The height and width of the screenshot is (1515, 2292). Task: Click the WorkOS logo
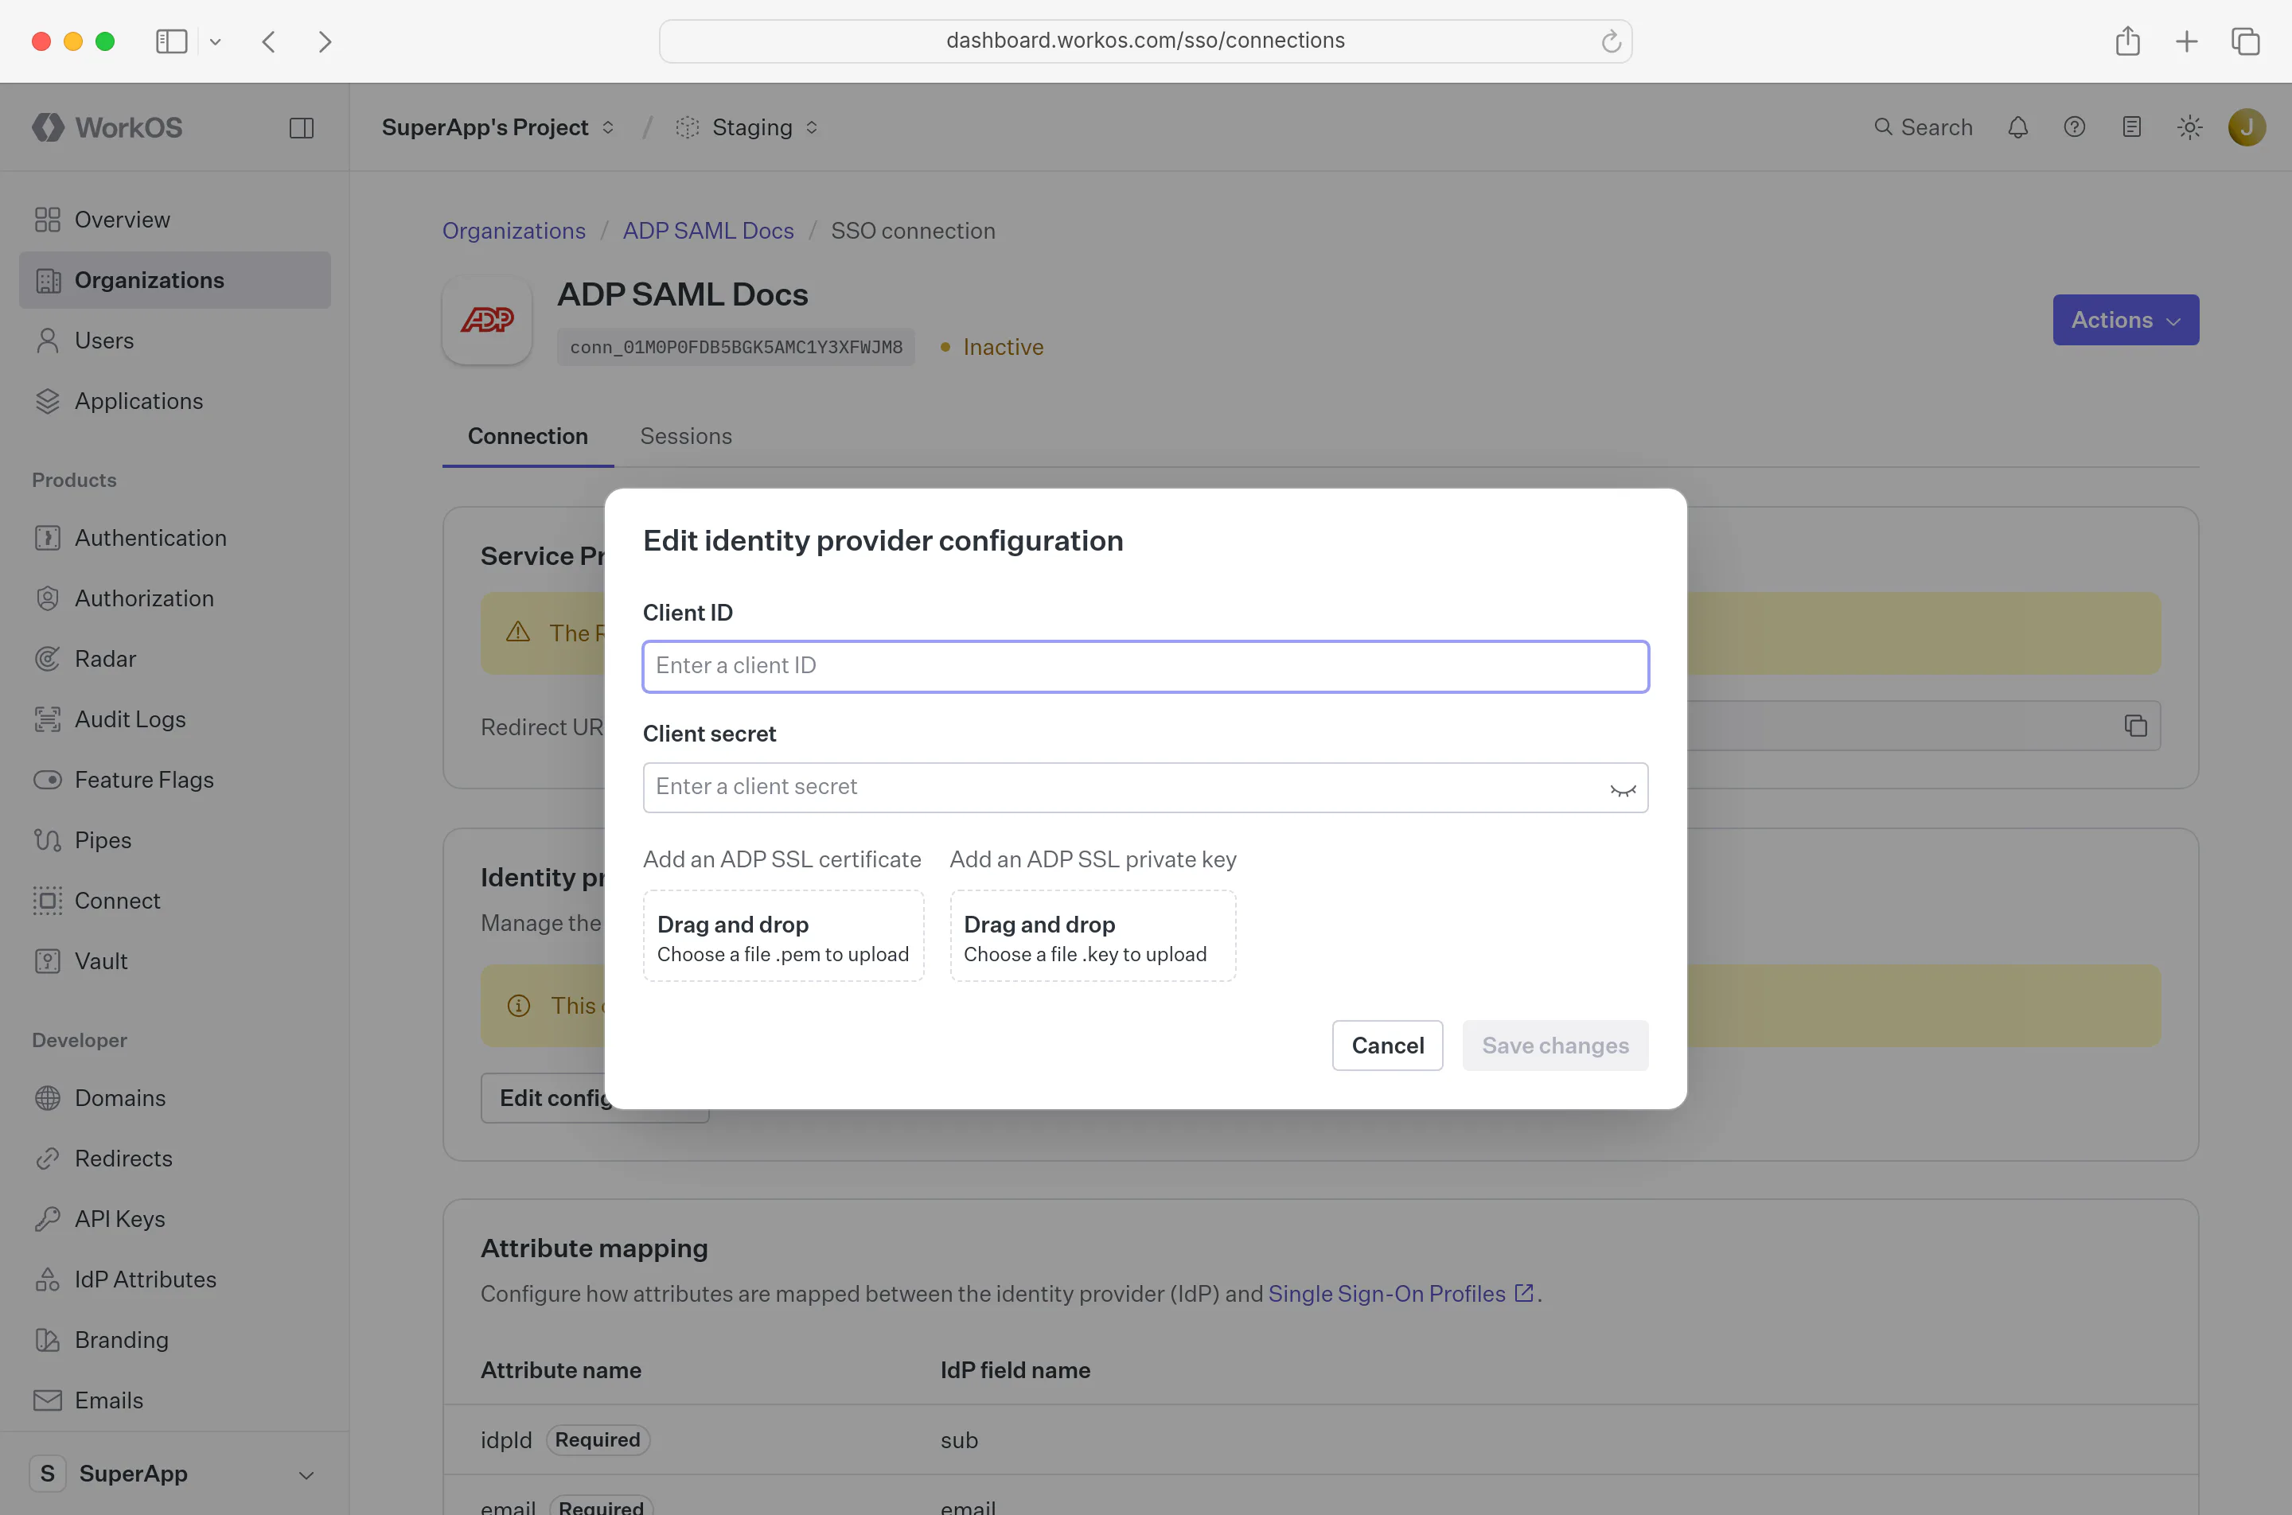pos(107,127)
